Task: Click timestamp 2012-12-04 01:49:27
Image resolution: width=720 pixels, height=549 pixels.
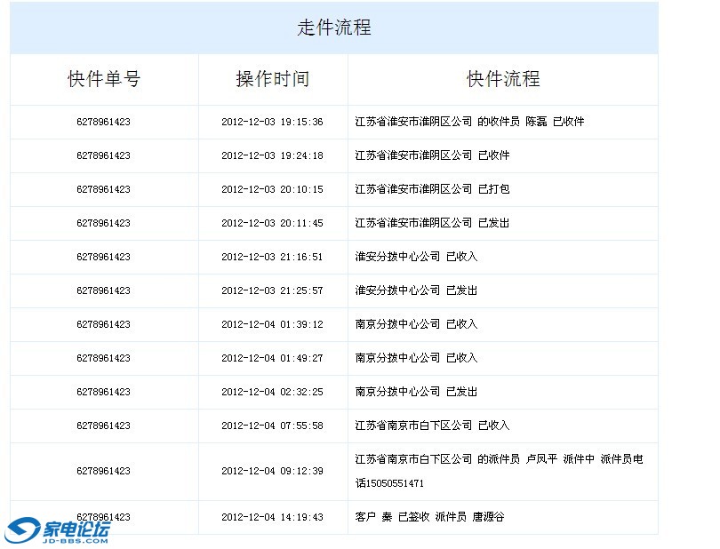Action: pos(272,358)
